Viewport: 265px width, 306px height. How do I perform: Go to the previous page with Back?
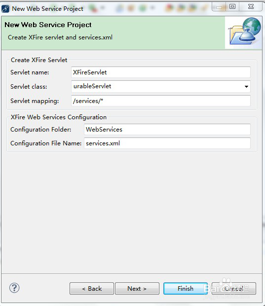pyautogui.click(x=92, y=288)
